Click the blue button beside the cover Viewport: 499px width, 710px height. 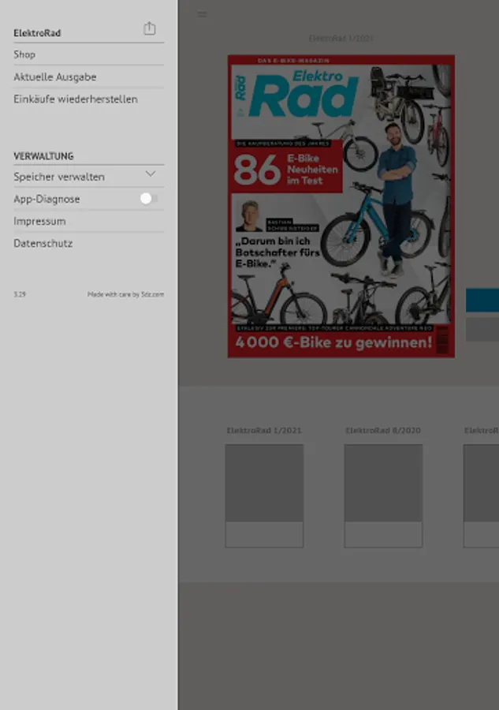tap(482, 300)
